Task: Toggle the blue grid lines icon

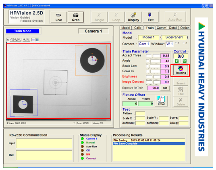Action: click(33, 40)
